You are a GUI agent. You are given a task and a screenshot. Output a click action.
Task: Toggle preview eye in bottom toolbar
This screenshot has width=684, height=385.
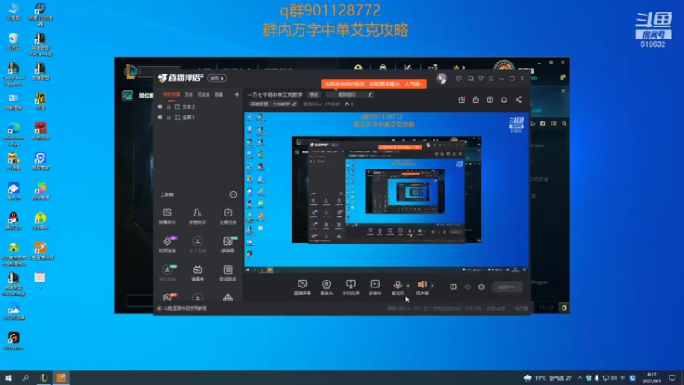click(468, 287)
